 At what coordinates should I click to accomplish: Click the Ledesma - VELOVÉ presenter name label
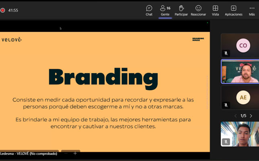29,153
